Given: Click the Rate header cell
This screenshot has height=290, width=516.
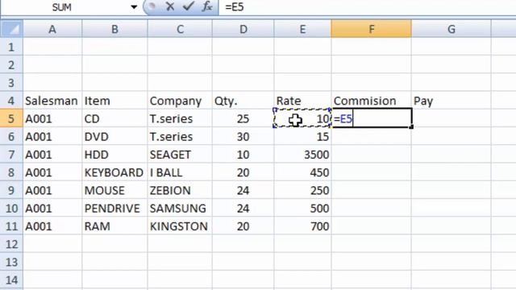Looking at the screenshot, I should pyautogui.click(x=302, y=101).
